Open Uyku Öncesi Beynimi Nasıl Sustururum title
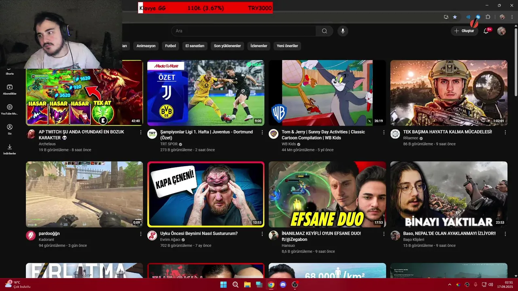 point(199,234)
